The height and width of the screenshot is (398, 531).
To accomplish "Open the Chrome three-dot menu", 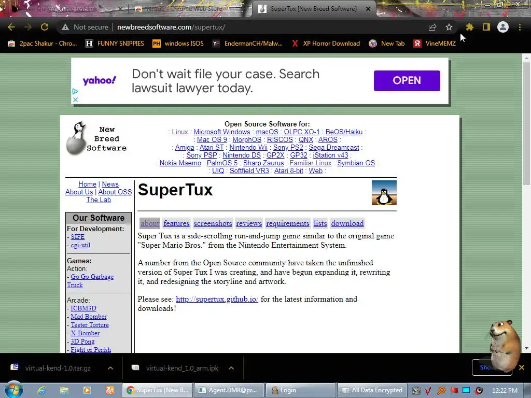I will [520, 27].
